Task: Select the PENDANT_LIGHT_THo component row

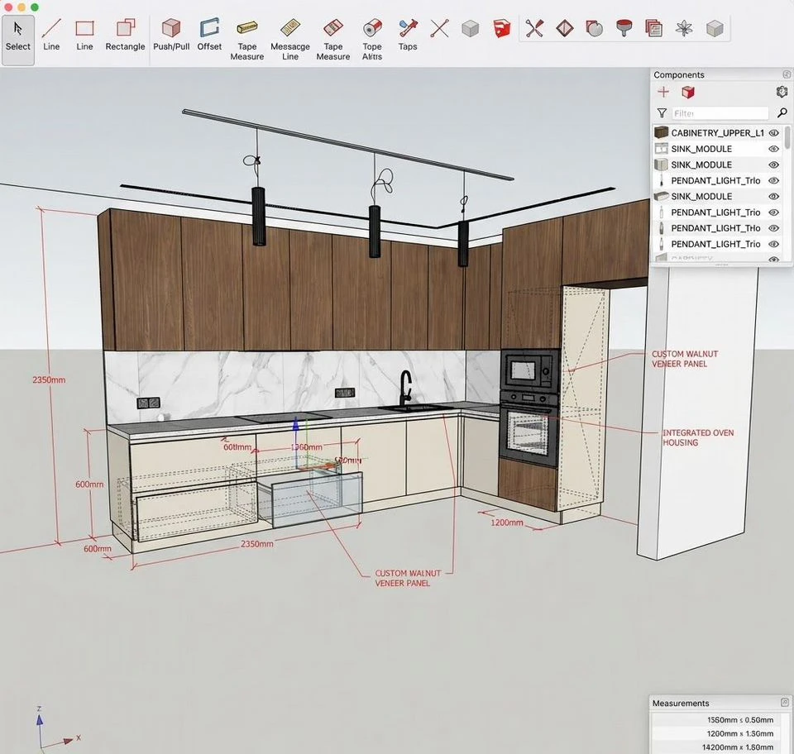Action: click(x=717, y=228)
